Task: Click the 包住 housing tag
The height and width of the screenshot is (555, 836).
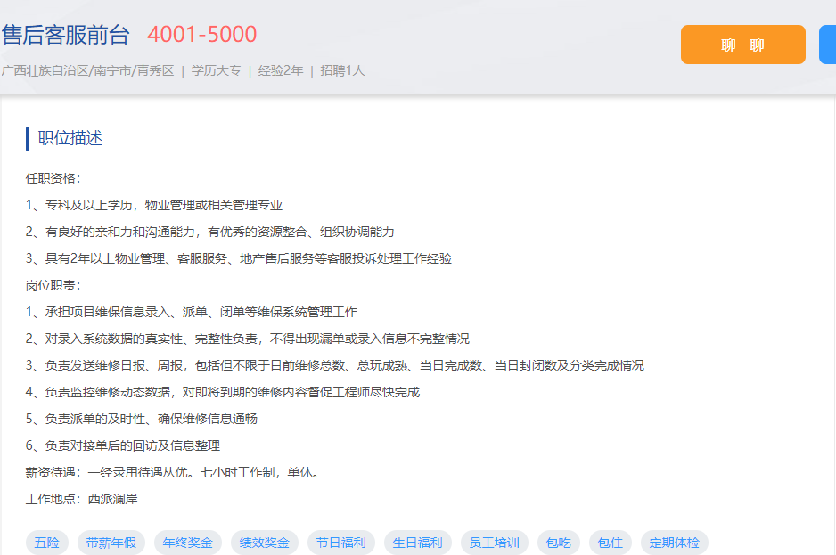Action: coord(611,543)
